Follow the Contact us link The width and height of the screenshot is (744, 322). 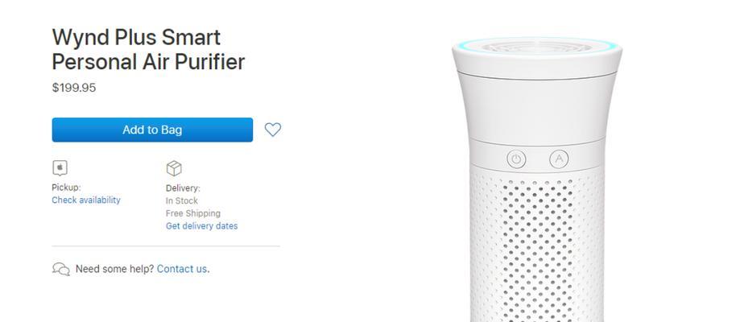coord(182,269)
